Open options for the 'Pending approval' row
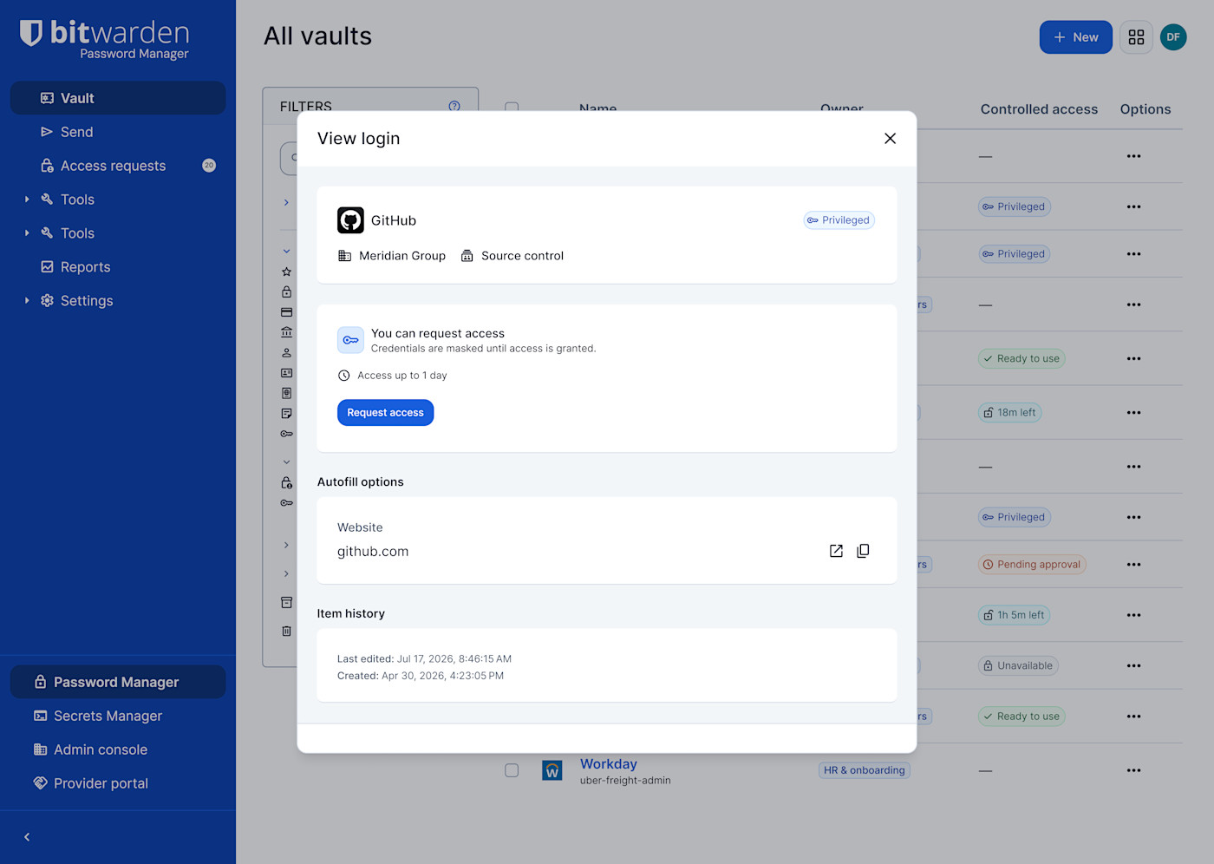The width and height of the screenshot is (1214, 864). (x=1133, y=565)
